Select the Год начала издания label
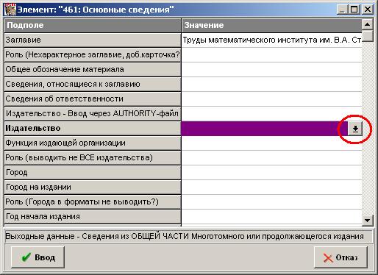 point(93,216)
